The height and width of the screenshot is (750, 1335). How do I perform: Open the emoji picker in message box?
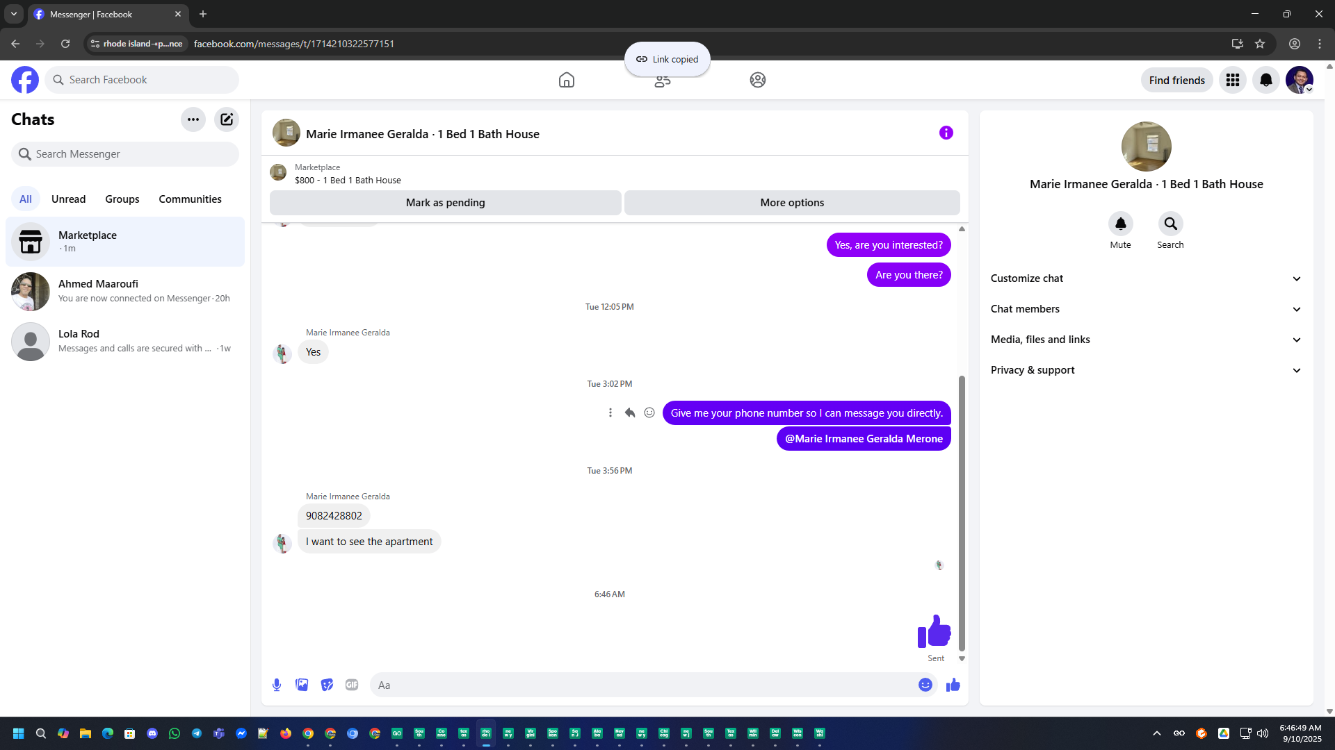pyautogui.click(x=925, y=685)
